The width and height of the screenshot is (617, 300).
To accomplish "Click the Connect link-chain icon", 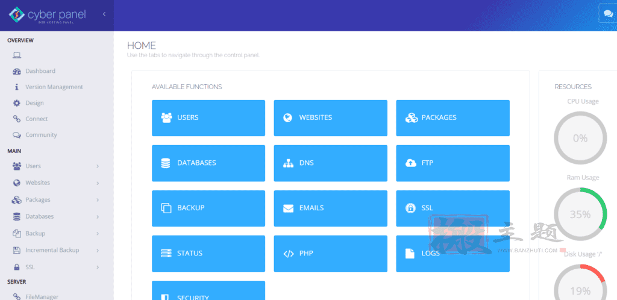I will click(16, 119).
